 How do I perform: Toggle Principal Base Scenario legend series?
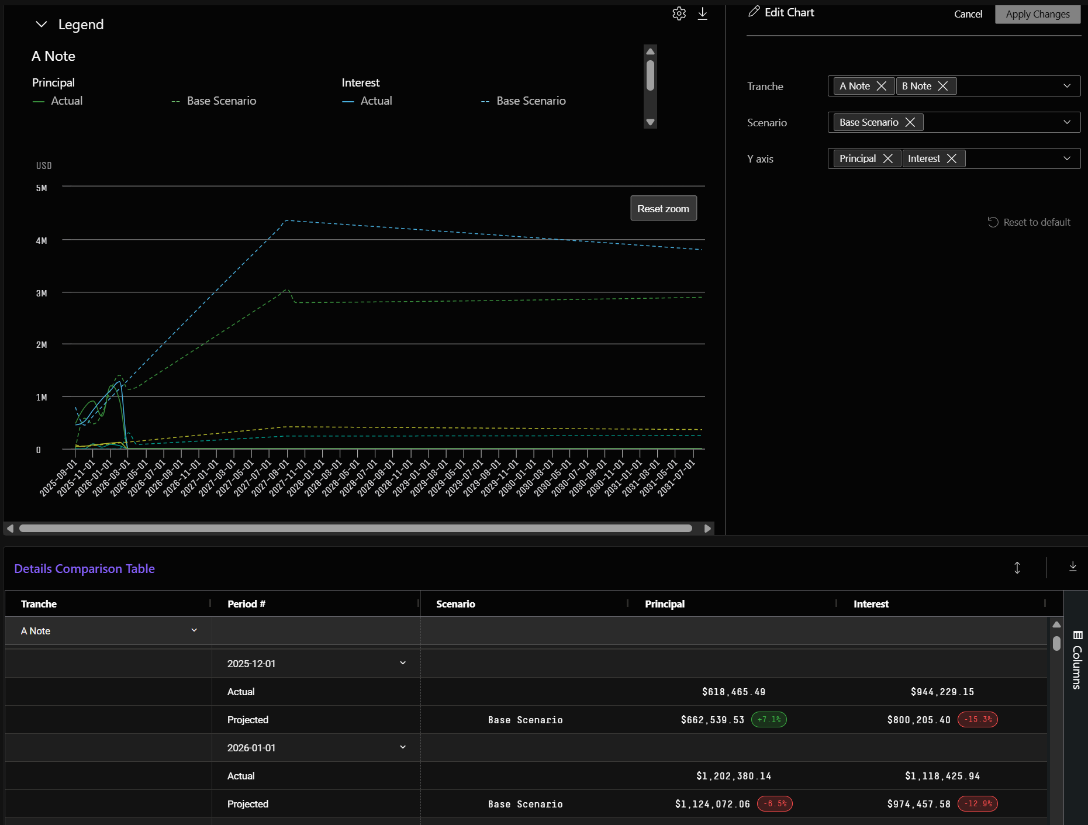(x=214, y=101)
